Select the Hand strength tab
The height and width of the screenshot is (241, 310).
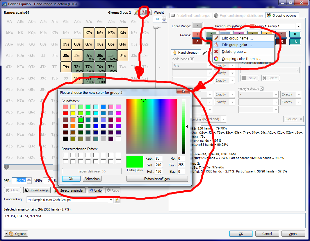pyautogui.click(x=186, y=53)
